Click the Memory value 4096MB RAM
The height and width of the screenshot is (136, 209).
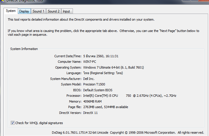(x=93, y=101)
